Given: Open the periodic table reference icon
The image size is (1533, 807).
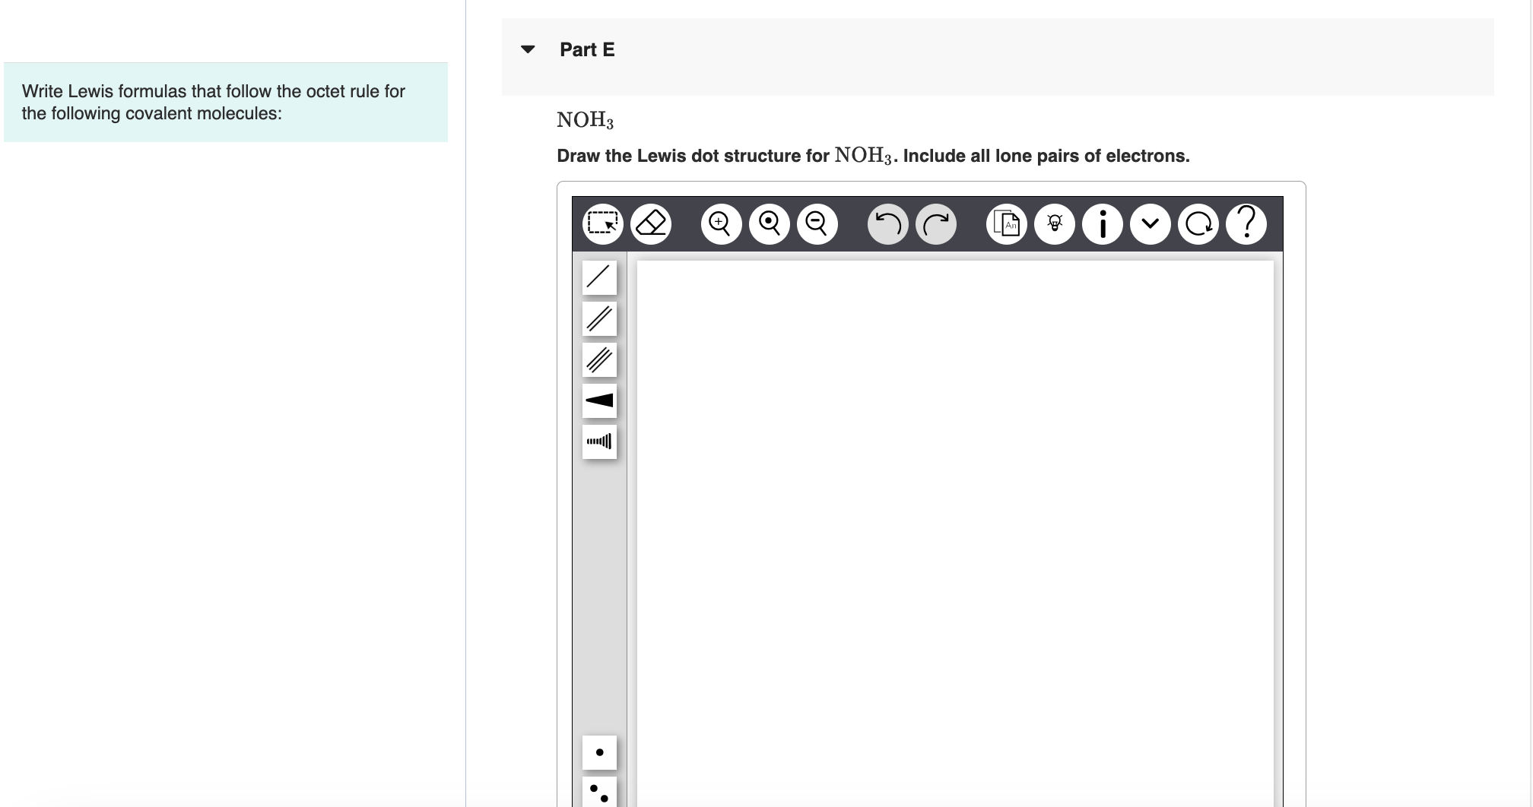Looking at the screenshot, I should (1005, 223).
